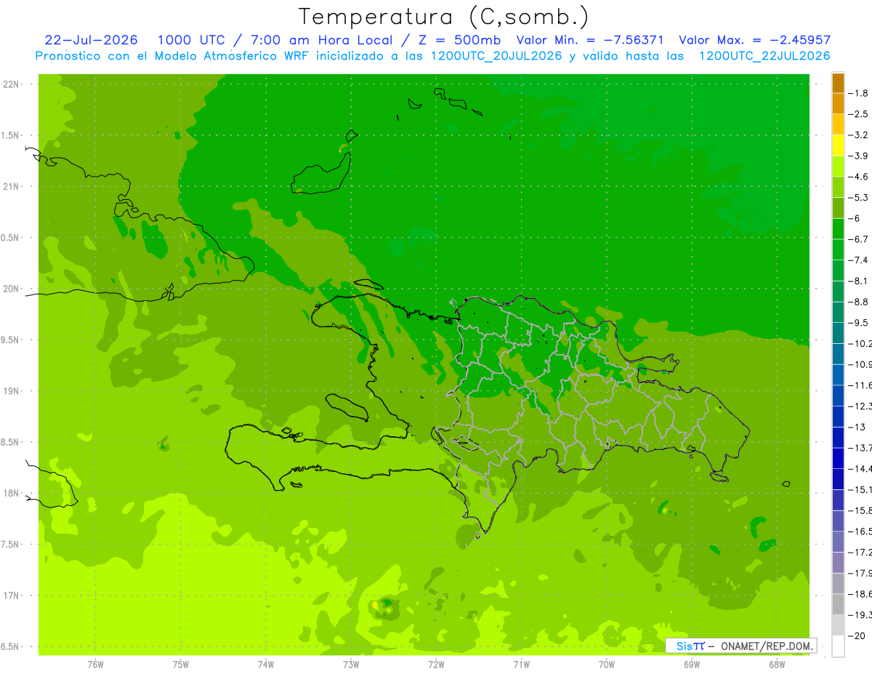
Task: Pick the gray swatch between -18.6 and -19.3
Action: [838, 605]
